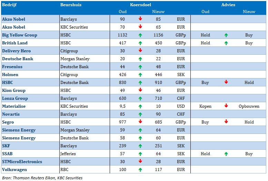Click the red down arrow in Akzo Nobel KBC Securities row
The image size is (268, 181).
[x=140, y=26]
